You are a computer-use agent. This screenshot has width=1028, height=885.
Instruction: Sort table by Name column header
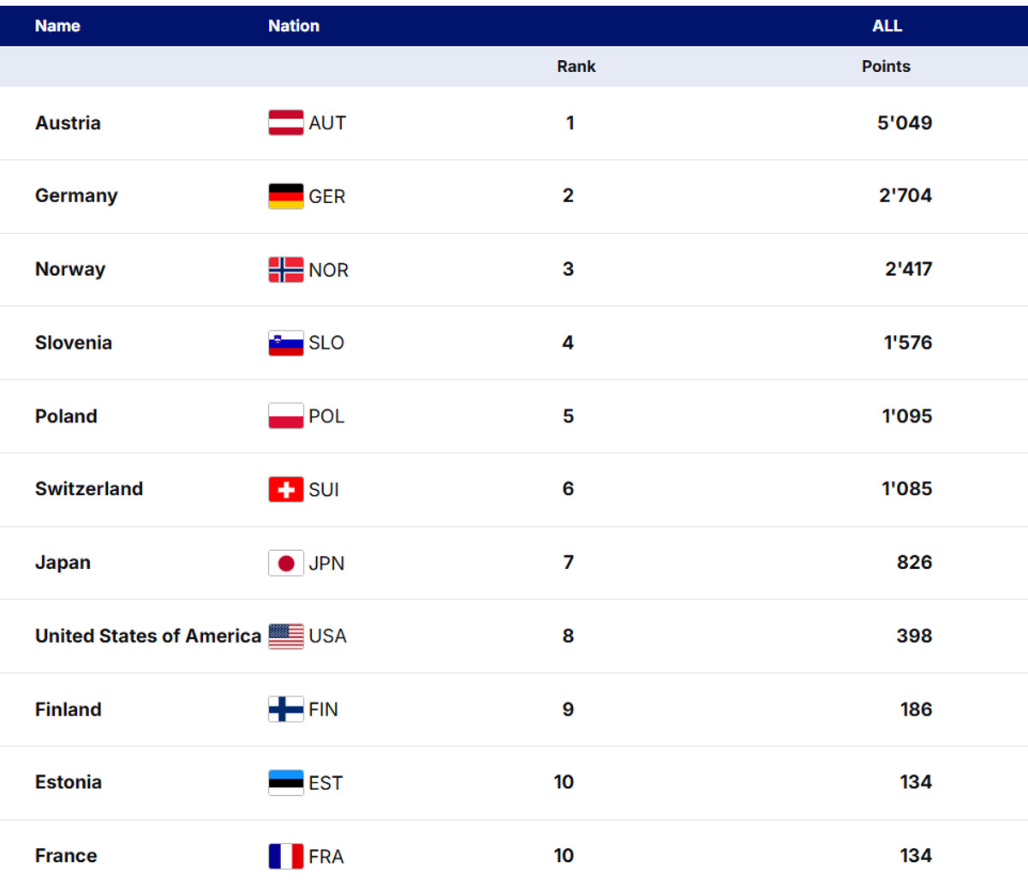[x=57, y=26]
